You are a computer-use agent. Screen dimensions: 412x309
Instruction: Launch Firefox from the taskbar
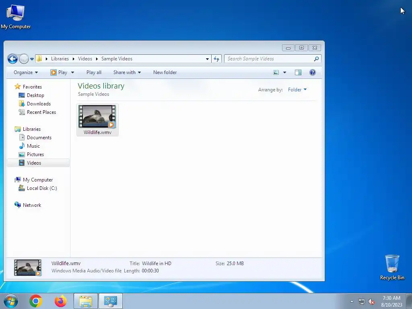click(61, 301)
